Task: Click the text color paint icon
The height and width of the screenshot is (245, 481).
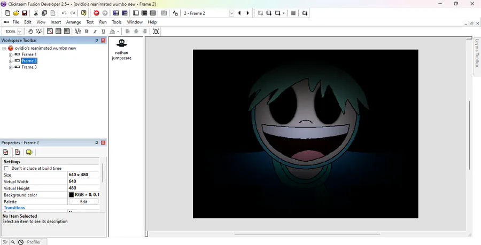Action: coord(112,31)
